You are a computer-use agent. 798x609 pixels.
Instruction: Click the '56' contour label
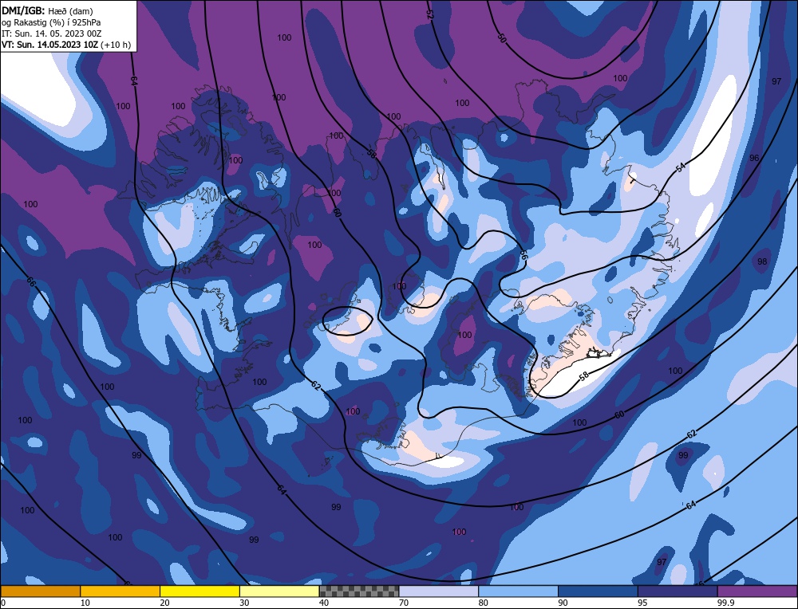(523, 255)
